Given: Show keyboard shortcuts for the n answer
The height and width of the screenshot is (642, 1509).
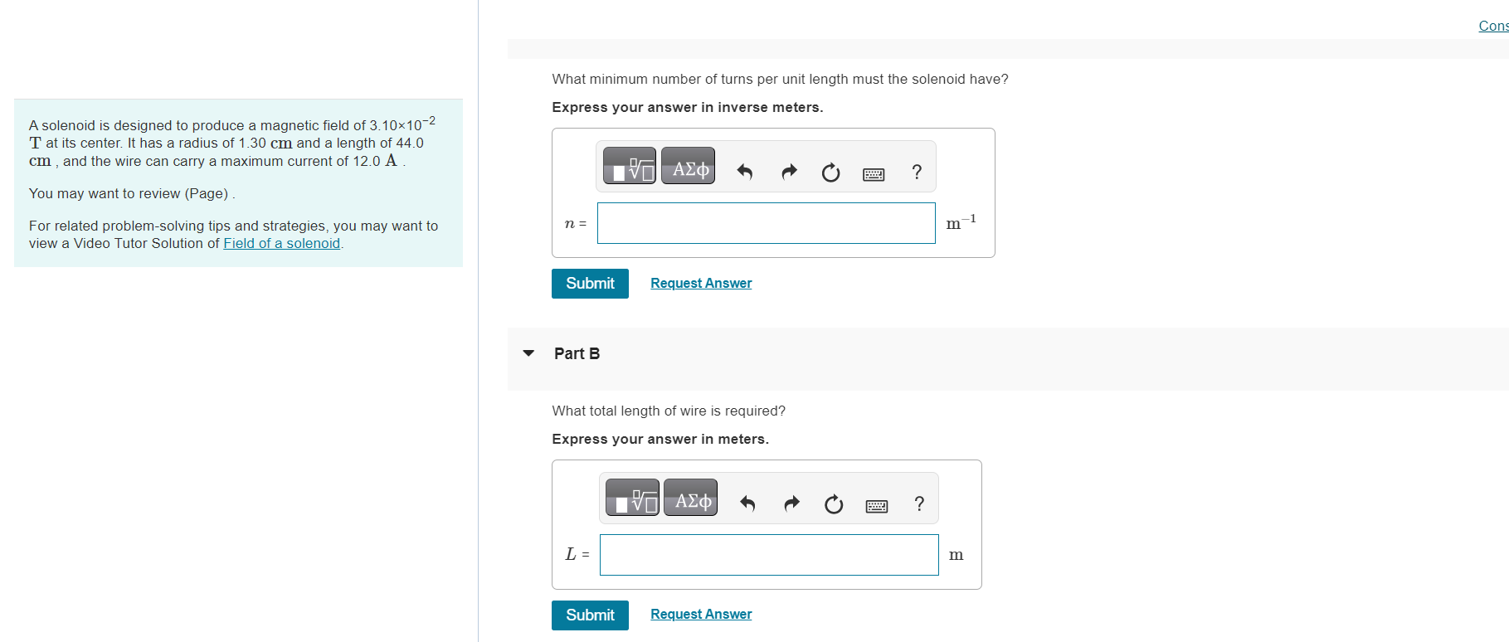Looking at the screenshot, I should [x=874, y=173].
